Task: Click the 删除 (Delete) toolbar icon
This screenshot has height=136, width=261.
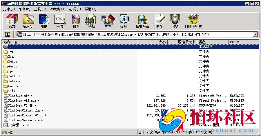Action: (x=76, y=21)
